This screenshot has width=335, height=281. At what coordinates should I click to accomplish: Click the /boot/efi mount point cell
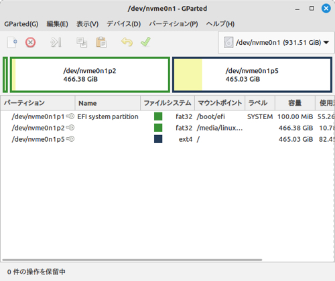pos(210,116)
